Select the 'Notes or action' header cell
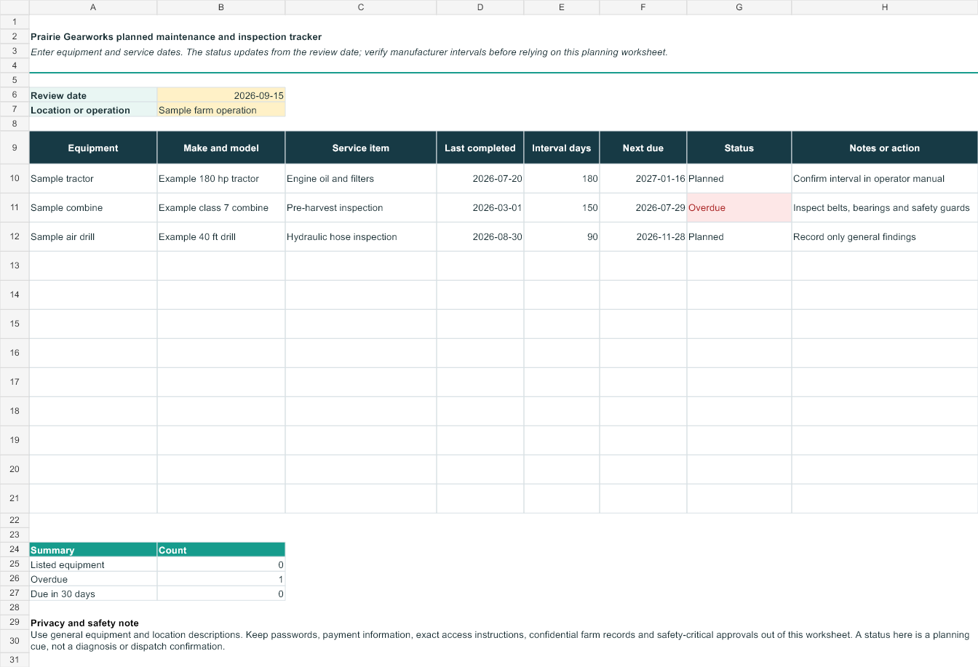The image size is (978, 667). pyautogui.click(x=885, y=148)
